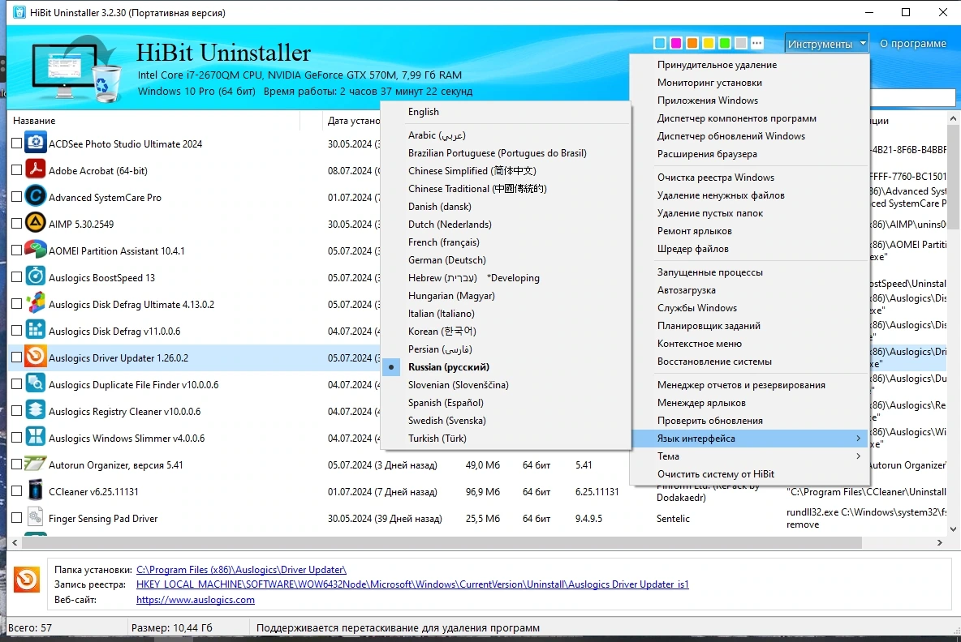Screen dimensions: 961x642
Task: Open the Инструменты dropdown button
Action: [826, 44]
